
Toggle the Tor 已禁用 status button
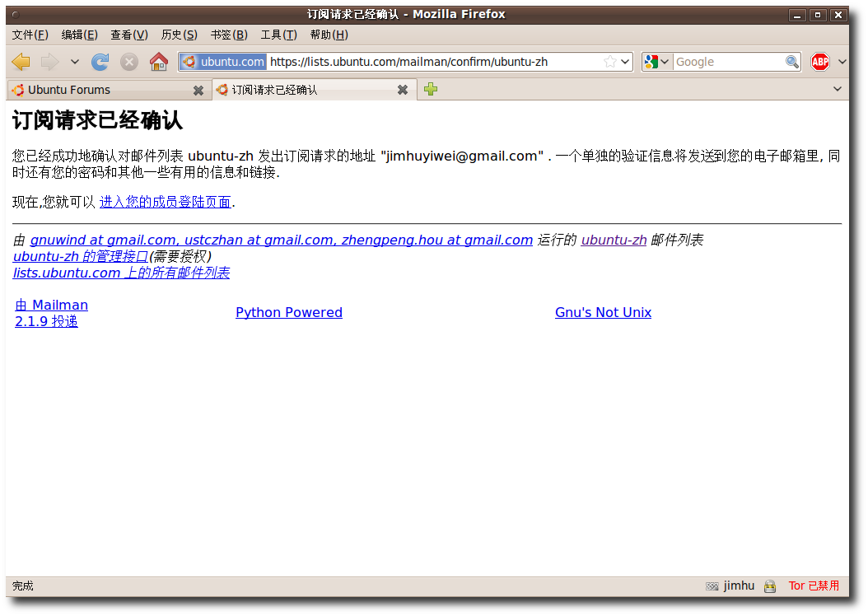pos(814,586)
